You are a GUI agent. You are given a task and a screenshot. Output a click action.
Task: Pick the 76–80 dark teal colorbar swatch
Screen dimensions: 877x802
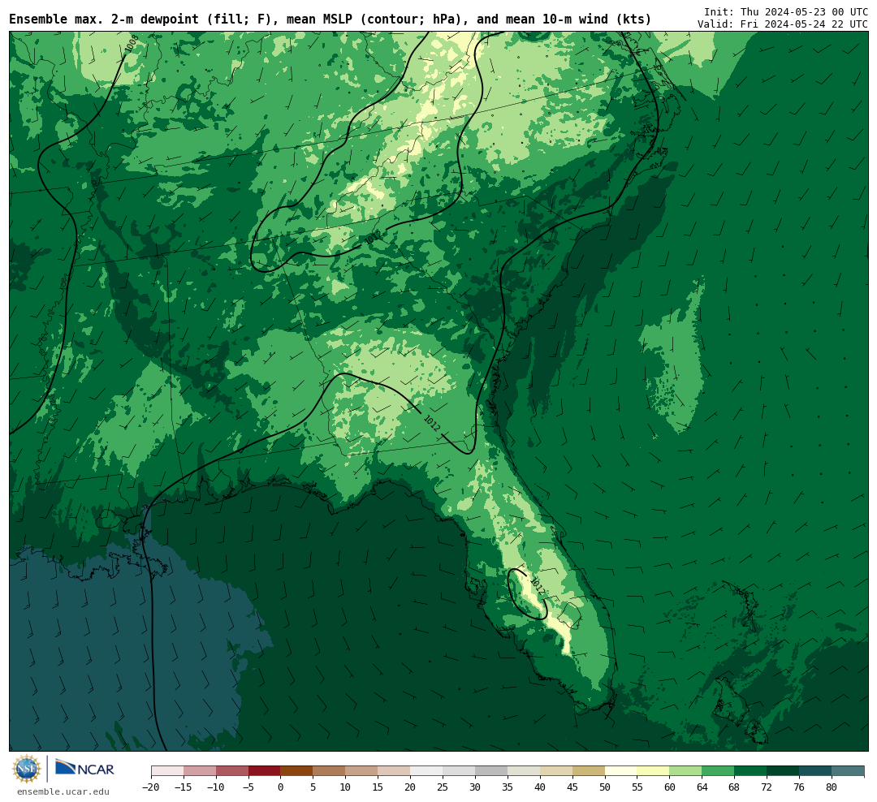coord(815,771)
